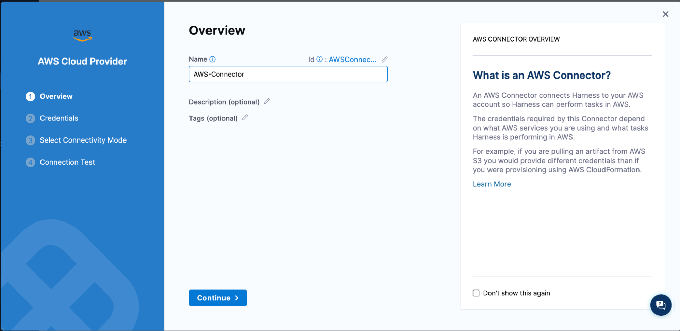Click the AWS CONNECTOR OVERVIEW heading
The image size is (680, 331).
(x=516, y=39)
